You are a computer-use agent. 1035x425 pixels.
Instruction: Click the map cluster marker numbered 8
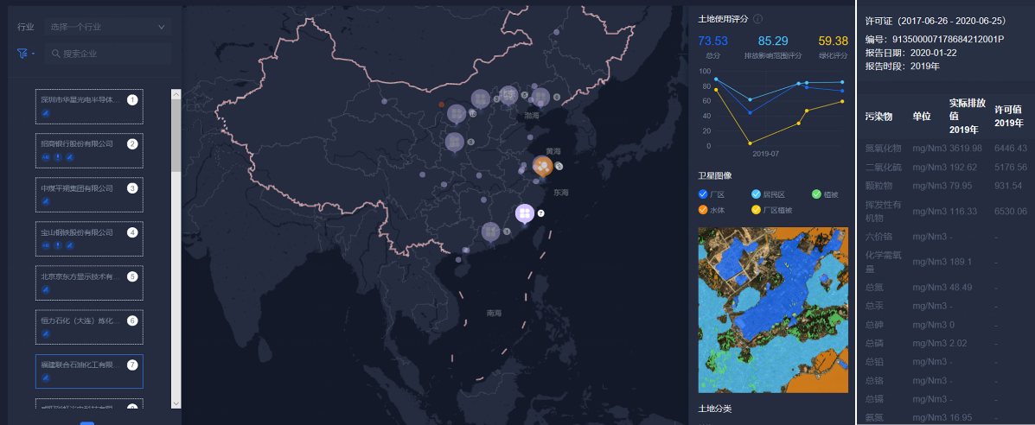click(454, 141)
